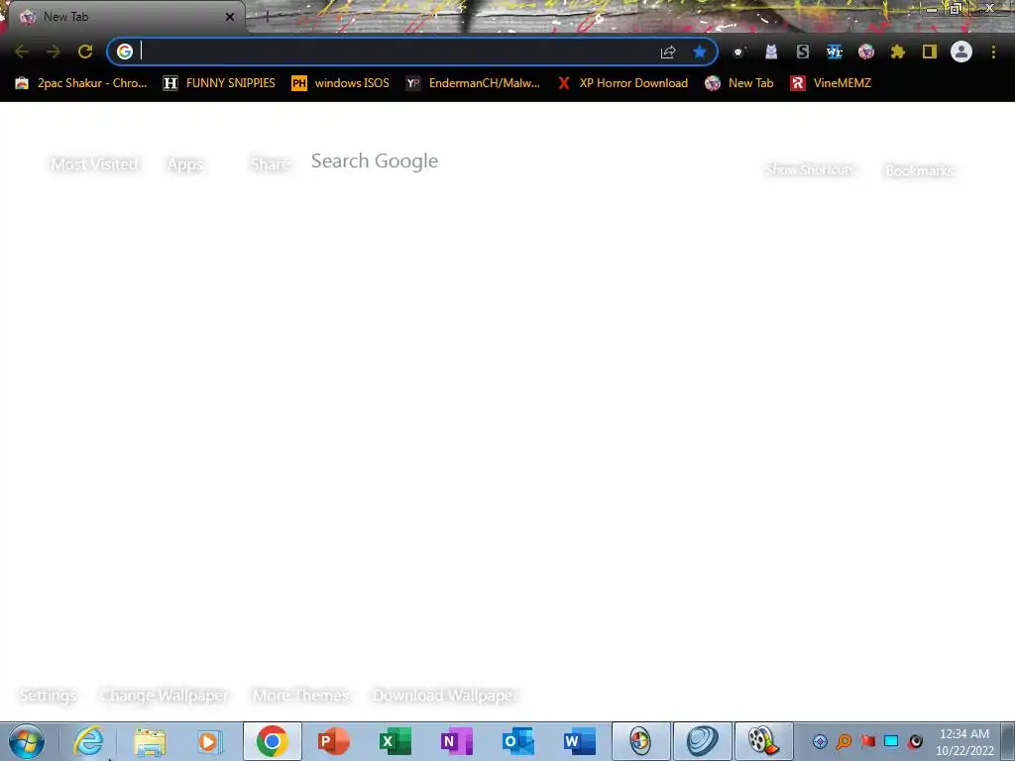The image size is (1015, 761).
Task: Launch OneNote from the taskbar
Action: (x=456, y=741)
